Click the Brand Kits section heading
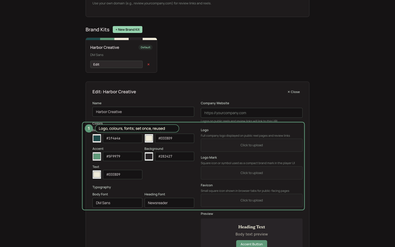 tap(97, 30)
